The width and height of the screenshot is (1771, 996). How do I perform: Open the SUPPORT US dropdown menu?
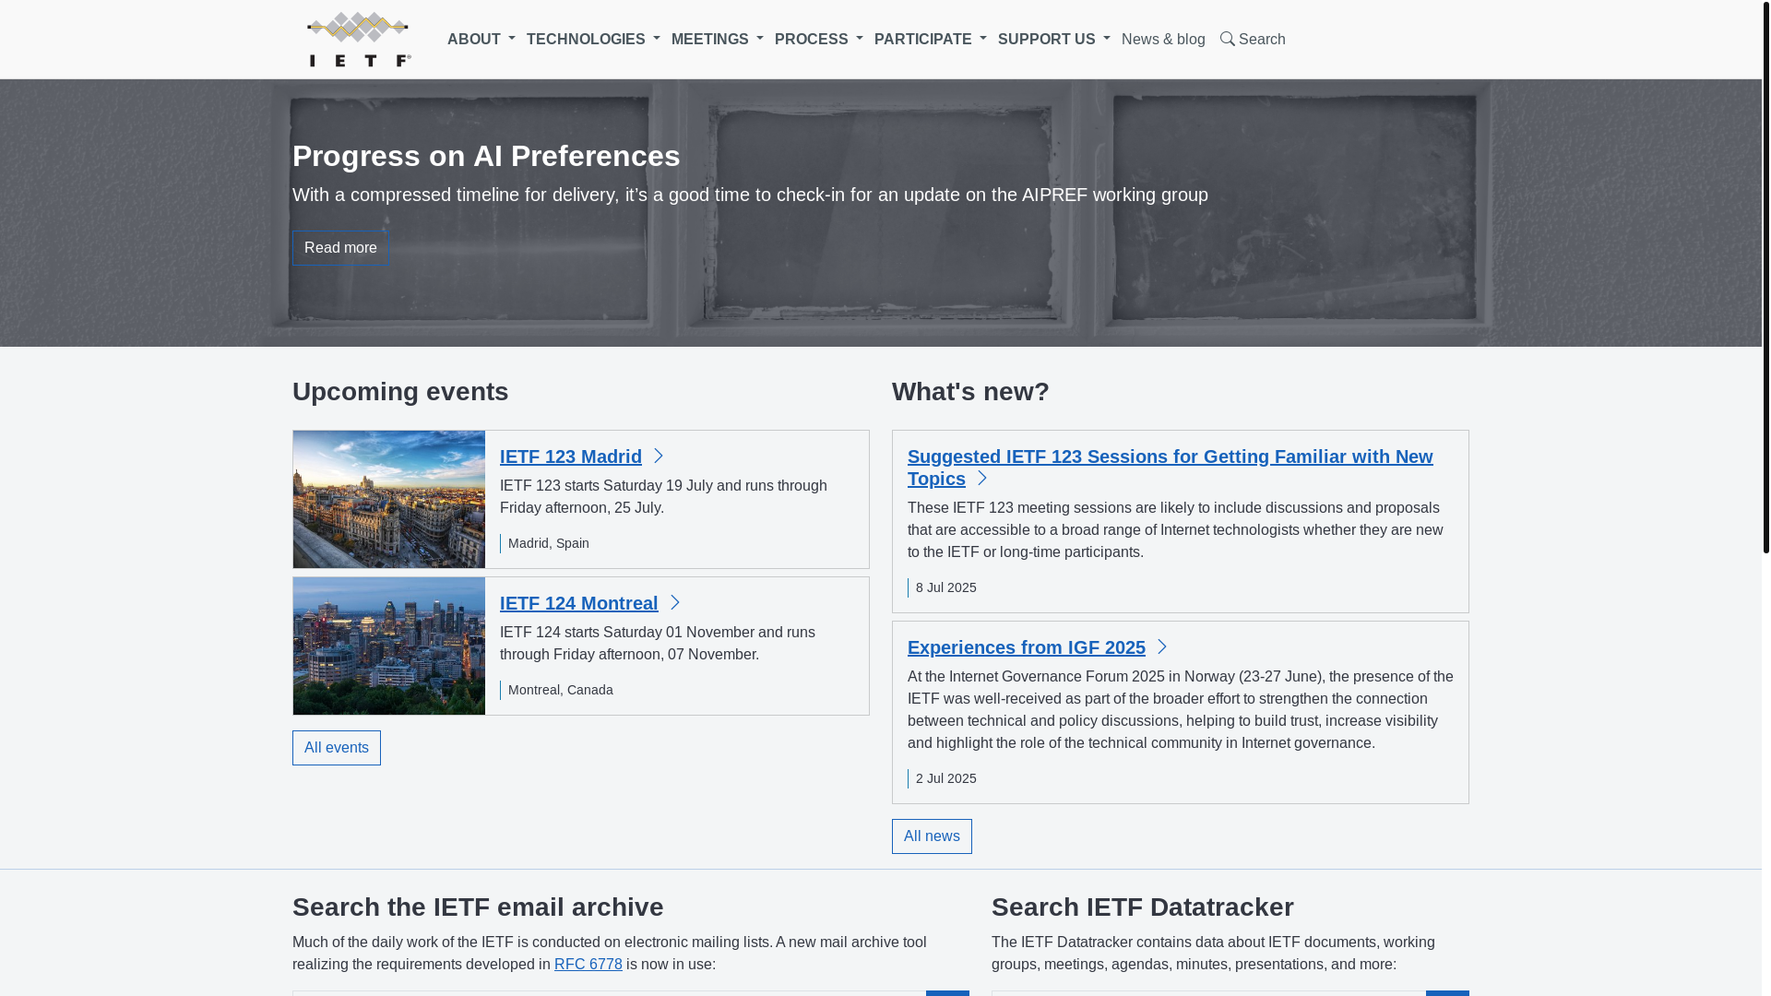[x=1053, y=40]
